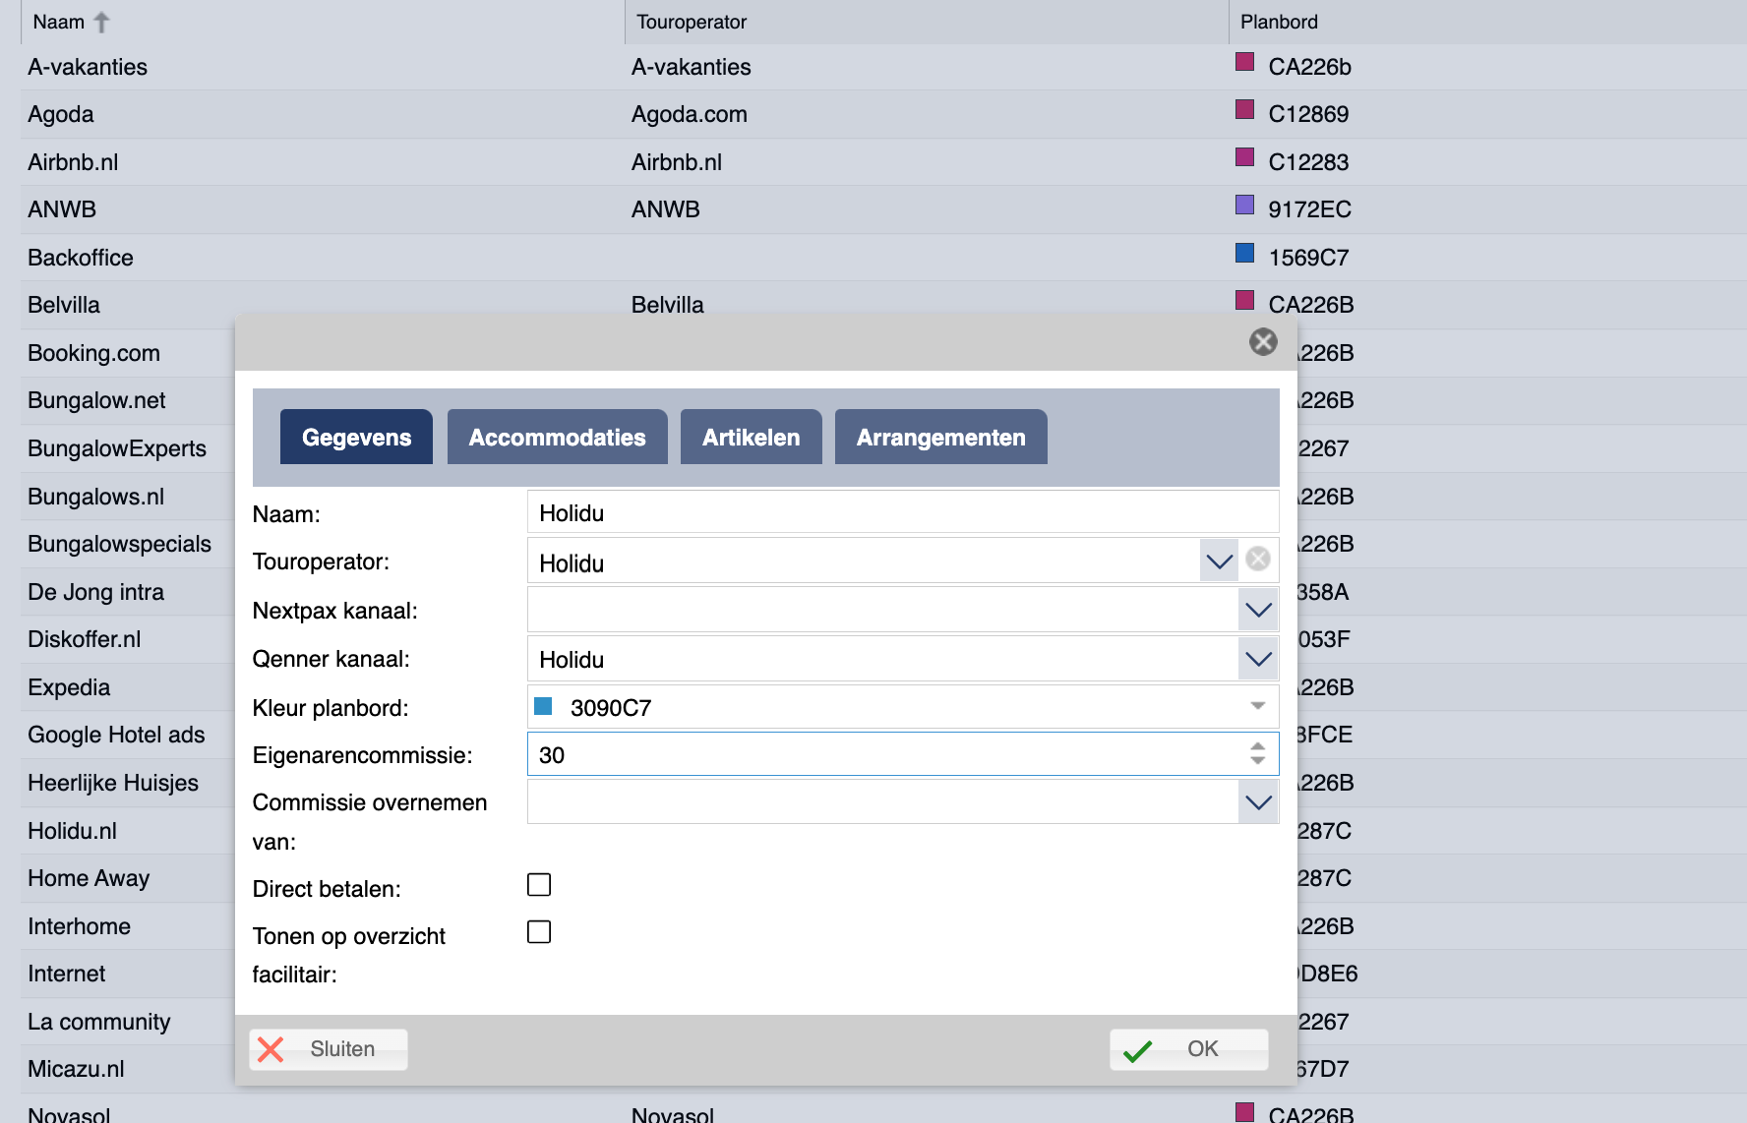Select the A-vakanties row name
Image resolution: width=1747 pixels, height=1123 pixels.
(x=88, y=67)
